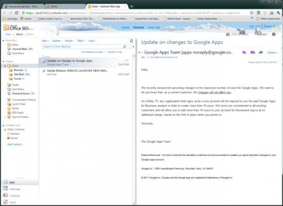Expand the Search Folders tree item
The width and height of the screenshot is (283, 206).
coord(5,117)
